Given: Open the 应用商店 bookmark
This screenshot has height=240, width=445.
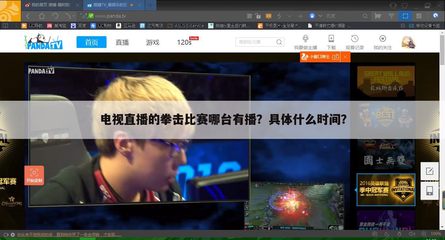Looking at the screenshot, I should point(151,25).
